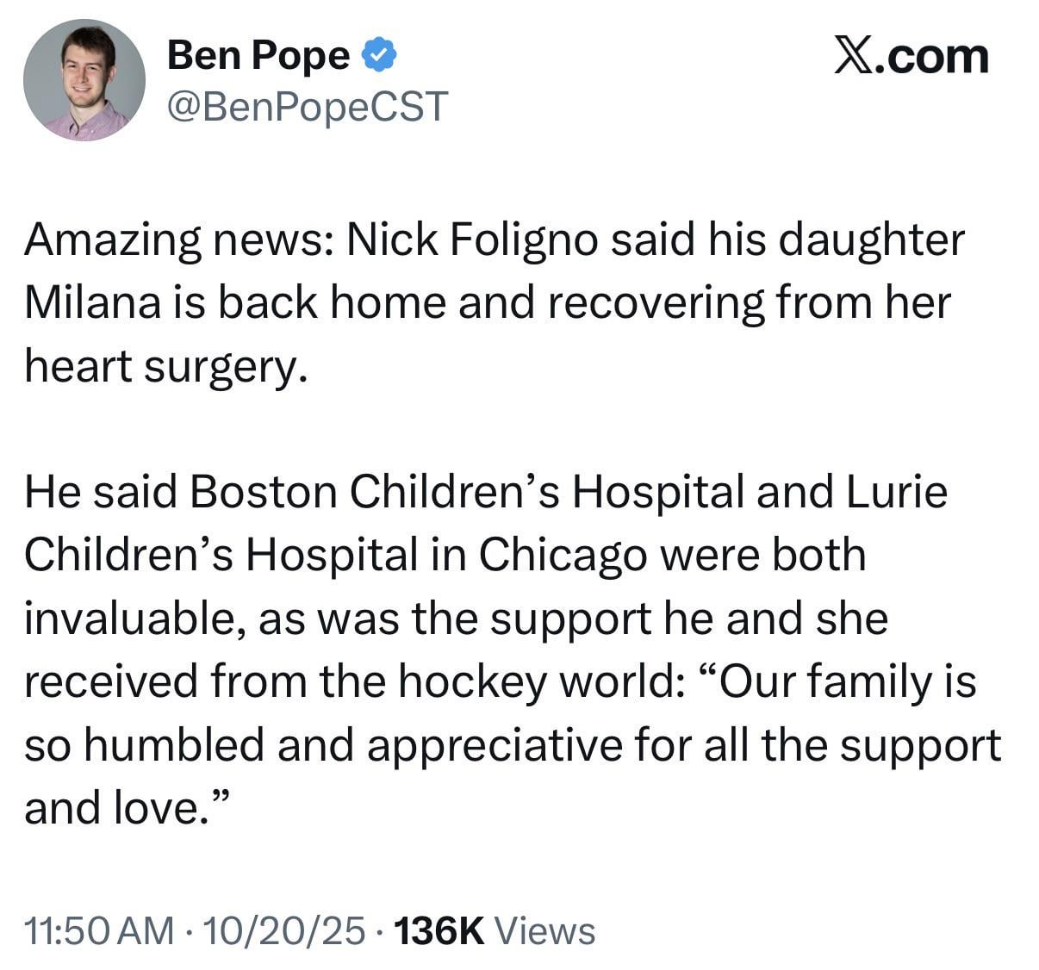This screenshot has height=970, width=1039.
Task: Click the ".com" text in the watermark
Action: click(934, 57)
